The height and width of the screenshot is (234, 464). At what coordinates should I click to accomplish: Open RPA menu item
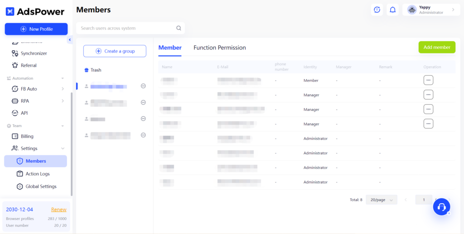(x=25, y=101)
